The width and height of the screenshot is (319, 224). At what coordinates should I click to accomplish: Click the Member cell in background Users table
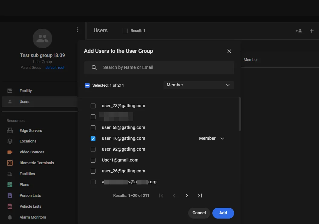coord(251,60)
